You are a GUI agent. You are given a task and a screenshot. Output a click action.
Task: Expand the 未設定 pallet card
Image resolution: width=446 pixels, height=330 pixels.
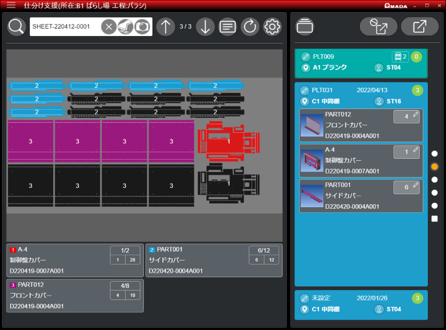(x=361, y=304)
